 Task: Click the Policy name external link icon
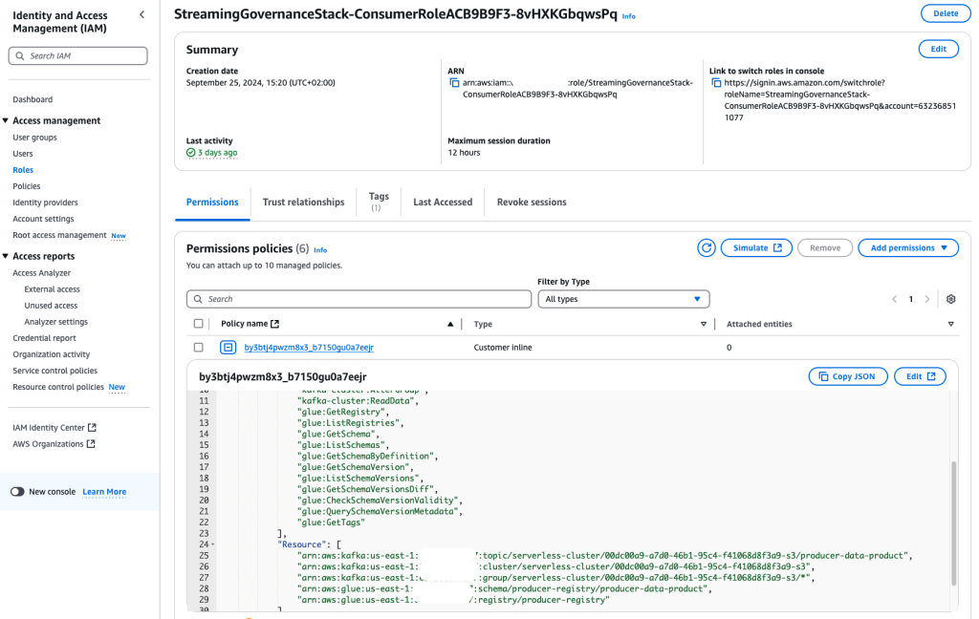(x=274, y=324)
